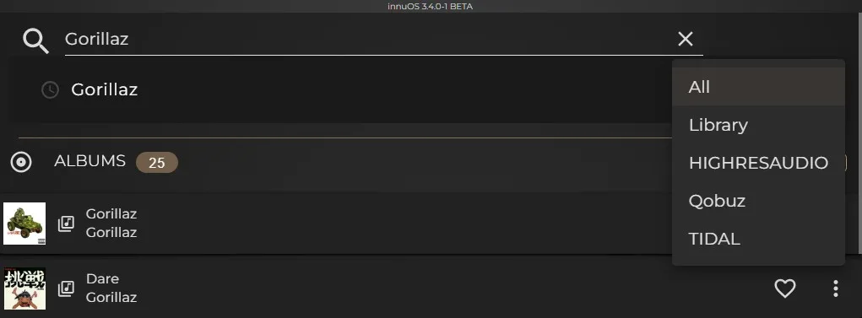Image resolution: width=862 pixels, height=318 pixels.
Task: Click the album icon beside Dare
Action: point(67,288)
